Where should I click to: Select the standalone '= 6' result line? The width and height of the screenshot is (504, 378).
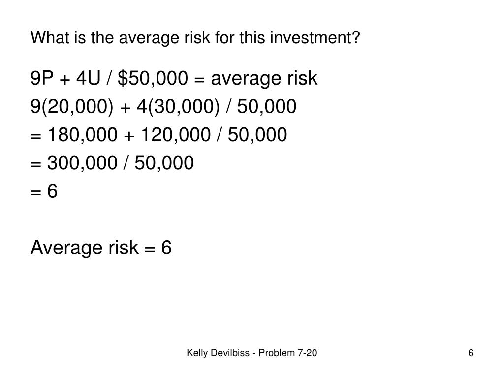[x=44, y=191]
